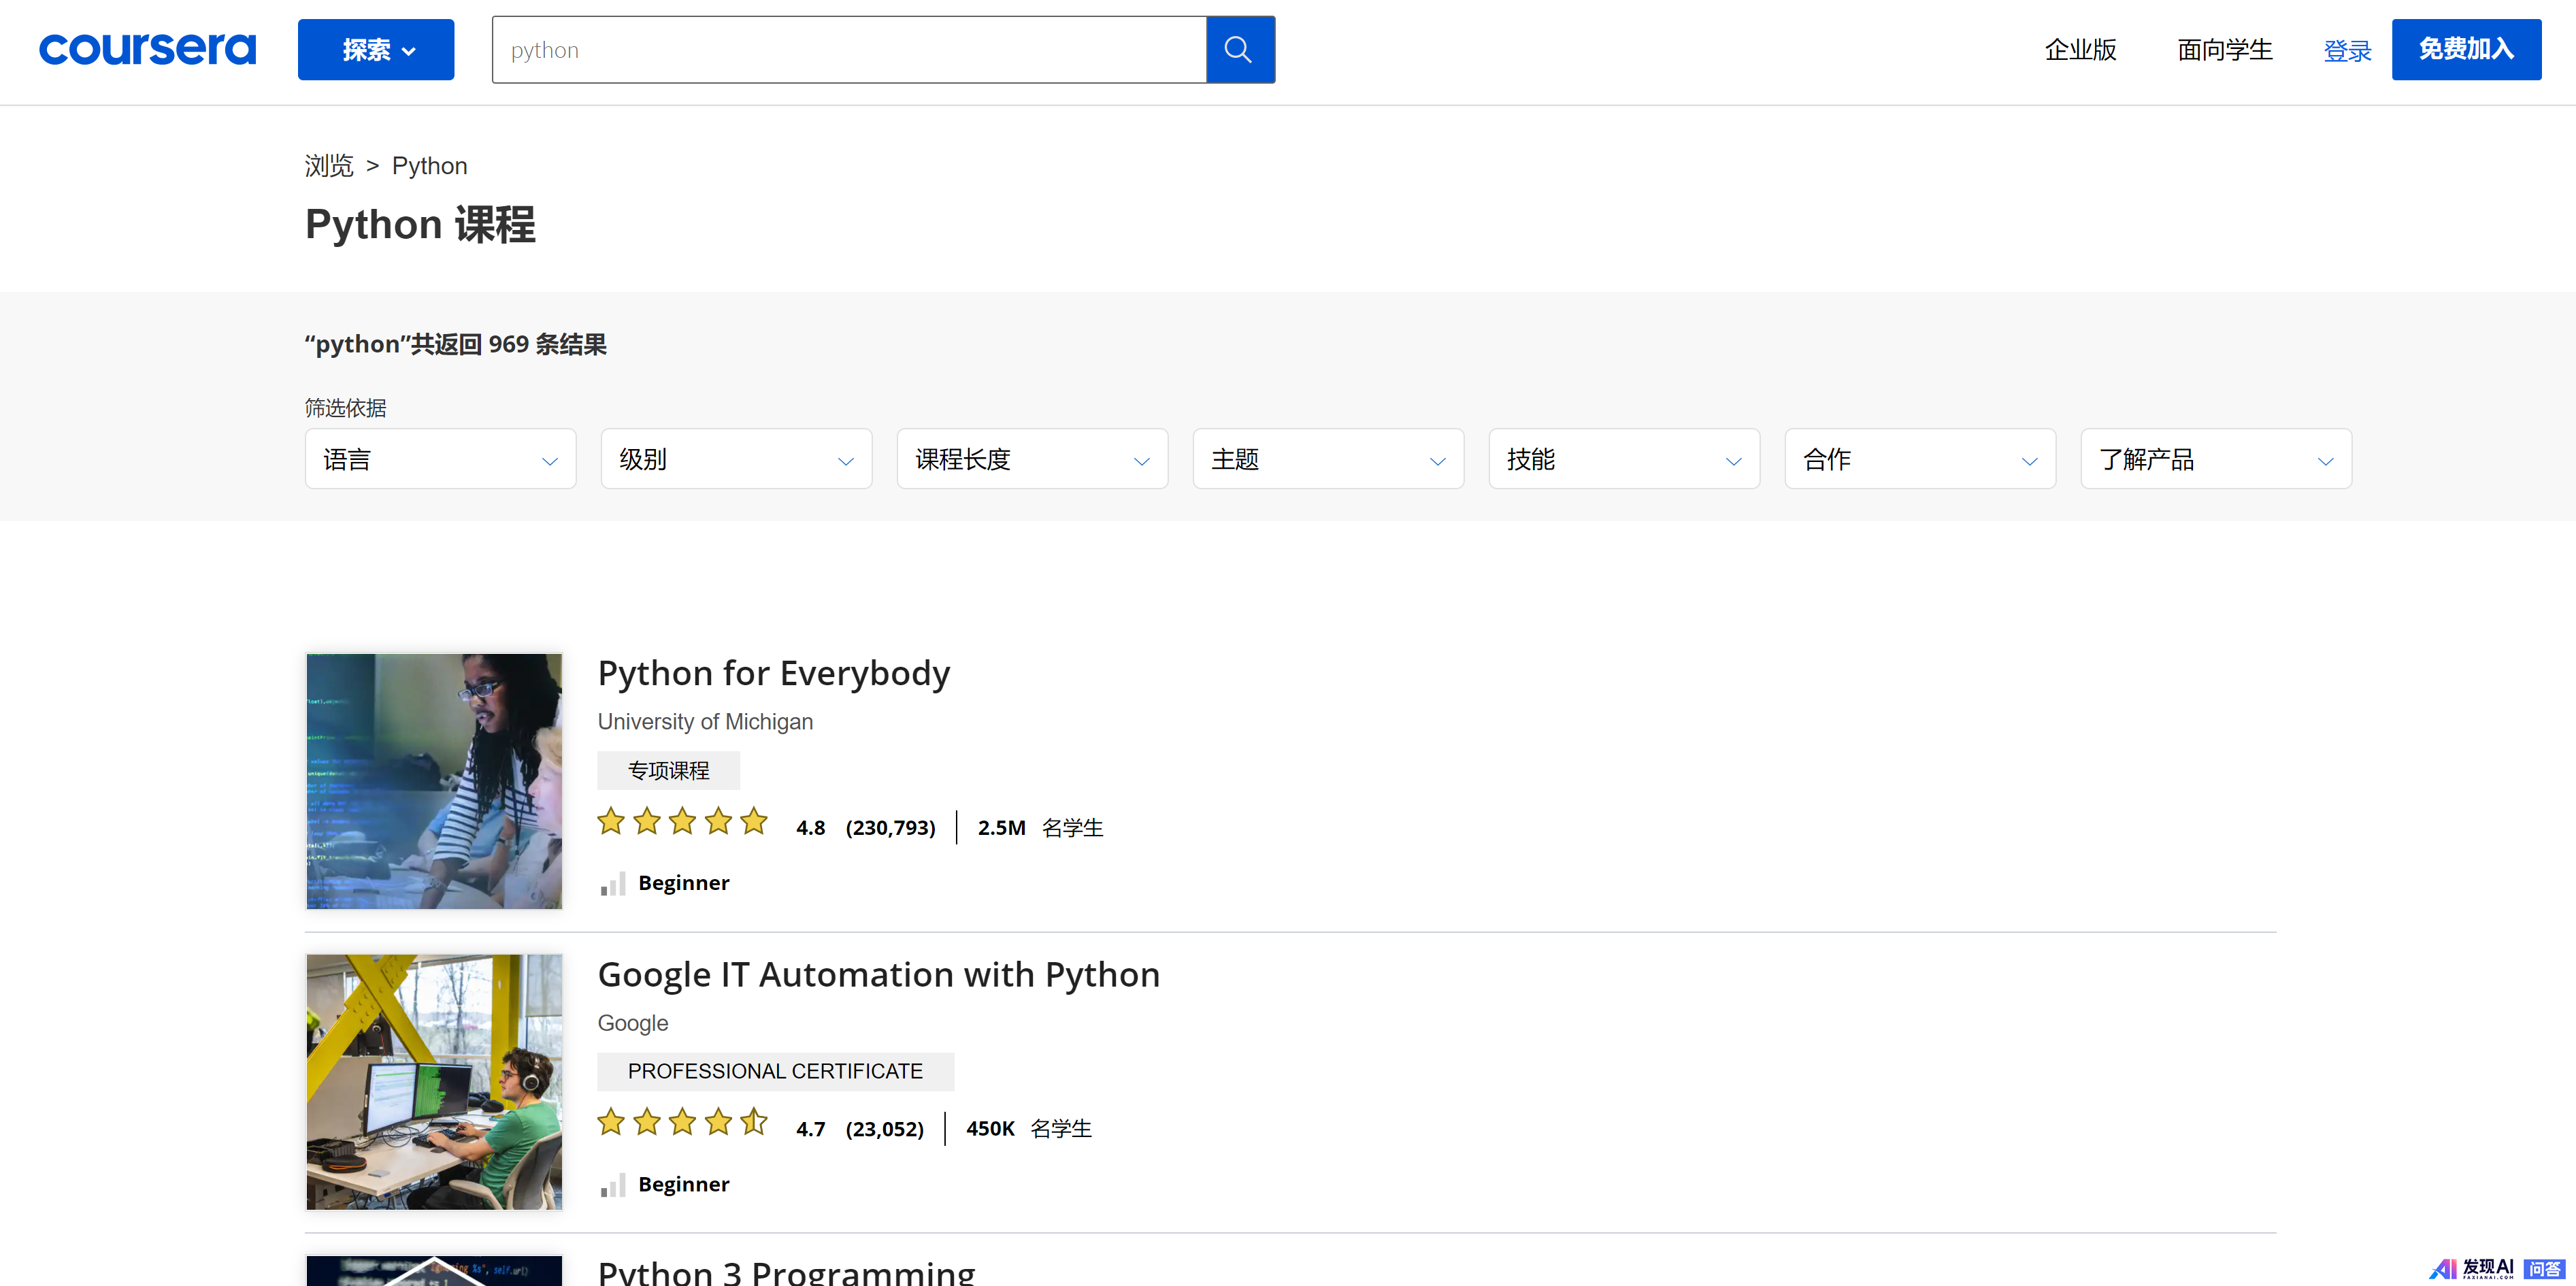Open the Google IT Automation course thumbnail
Image resolution: width=2576 pixels, height=1286 pixels.
pyautogui.click(x=434, y=1082)
